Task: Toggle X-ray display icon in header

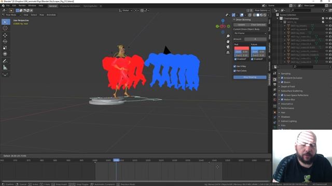Action: pyautogui.click(x=250, y=15)
